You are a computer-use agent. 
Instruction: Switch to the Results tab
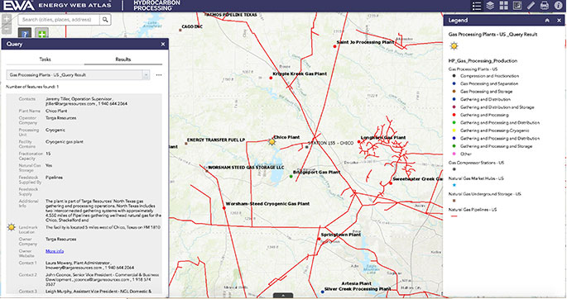click(x=123, y=59)
